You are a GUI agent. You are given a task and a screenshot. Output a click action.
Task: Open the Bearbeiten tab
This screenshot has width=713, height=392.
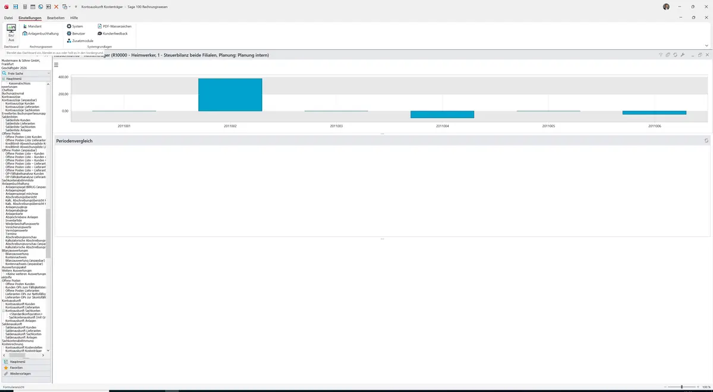pos(56,18)
